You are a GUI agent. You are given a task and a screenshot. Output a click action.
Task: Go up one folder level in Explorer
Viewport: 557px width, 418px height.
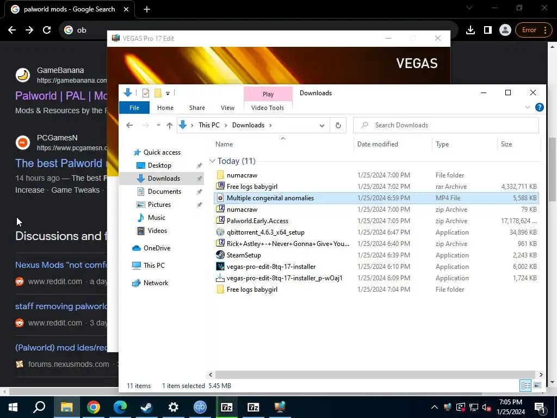170,125
